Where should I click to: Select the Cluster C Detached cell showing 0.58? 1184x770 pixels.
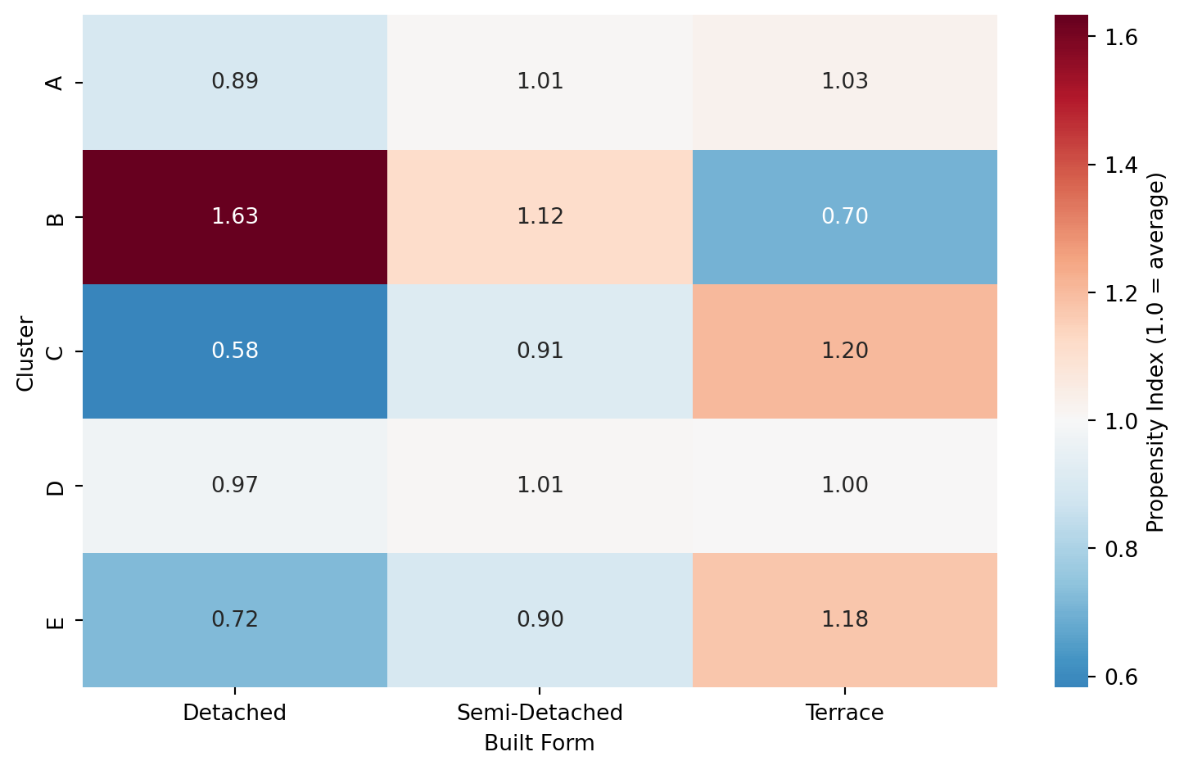pyautogui.click(x=235, y=351)
